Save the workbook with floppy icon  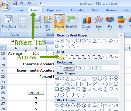tap(15, 3)
